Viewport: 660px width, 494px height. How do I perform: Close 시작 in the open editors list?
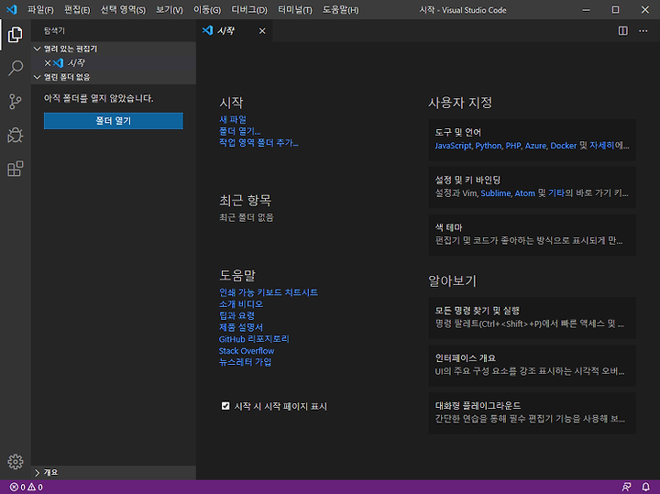pyautogui.click(x=48, y=62)
